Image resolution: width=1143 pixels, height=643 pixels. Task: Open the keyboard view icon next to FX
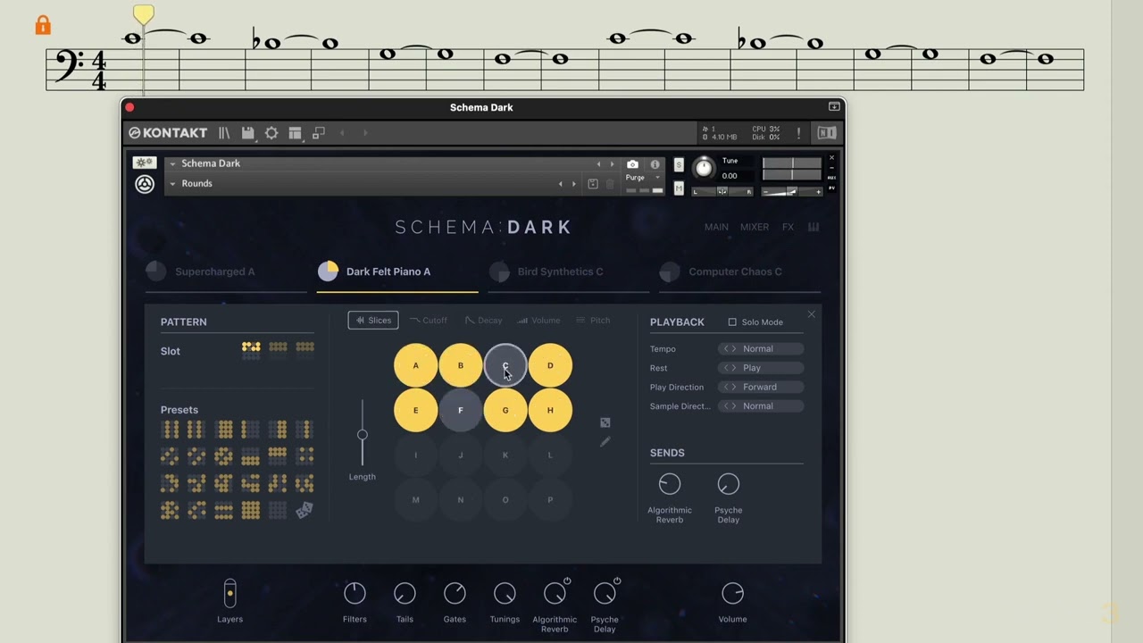tap(813, 227)
